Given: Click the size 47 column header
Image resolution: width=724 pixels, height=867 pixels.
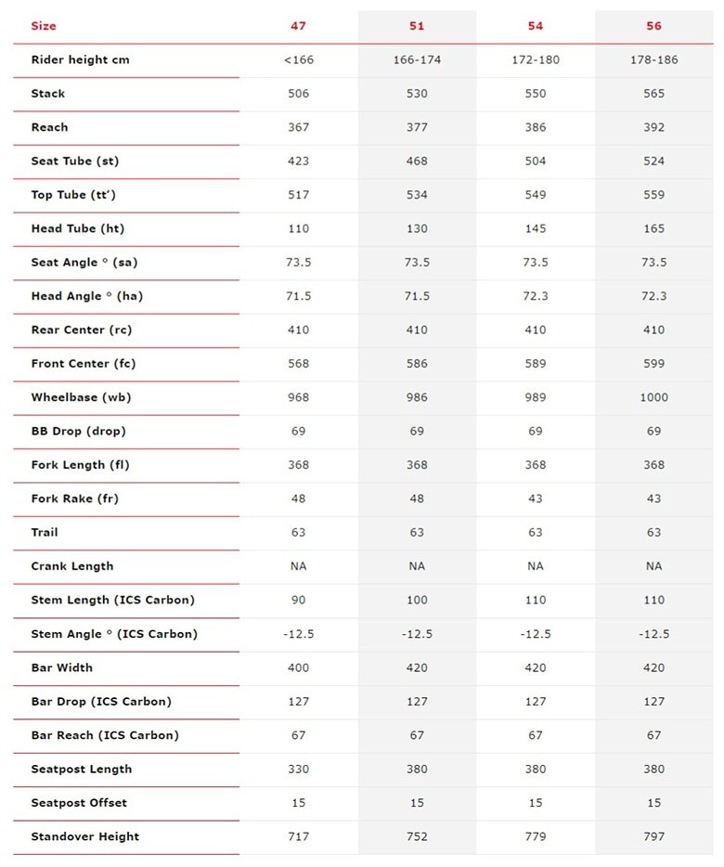Looking at the screenshot, I should click(299, 26).
